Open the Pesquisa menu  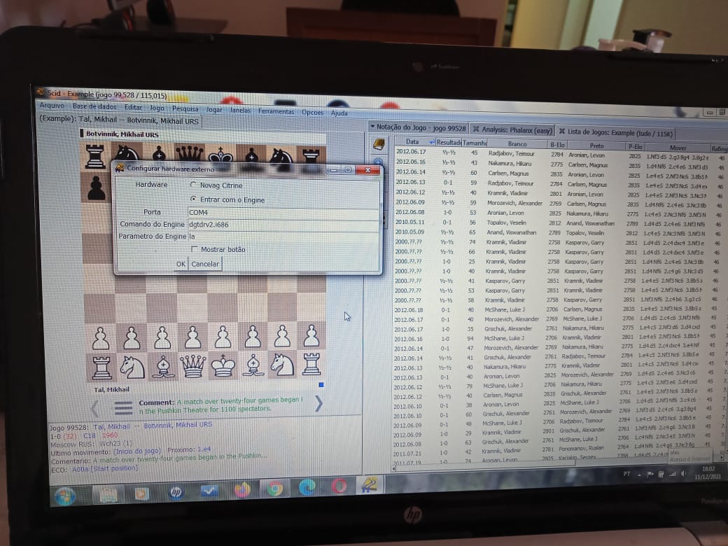[185, 108]
